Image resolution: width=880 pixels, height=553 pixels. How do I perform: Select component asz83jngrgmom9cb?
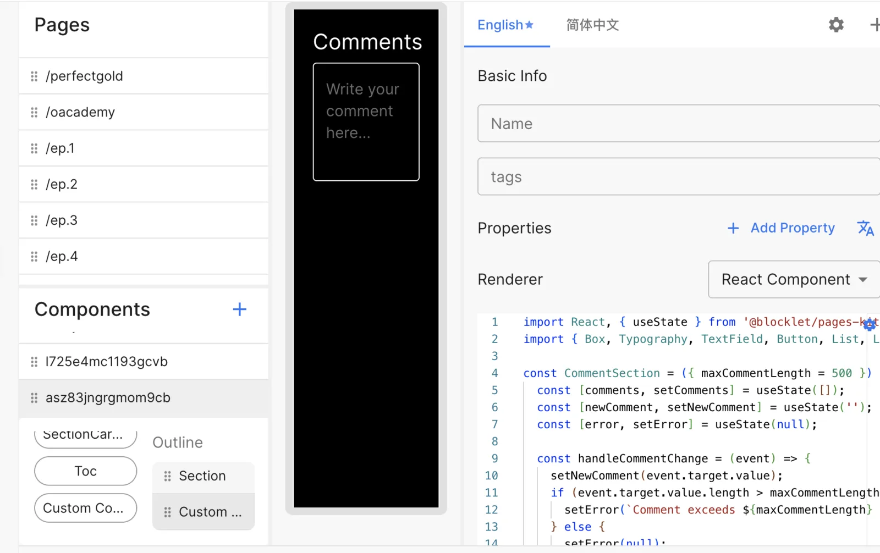tap(144, 397)
